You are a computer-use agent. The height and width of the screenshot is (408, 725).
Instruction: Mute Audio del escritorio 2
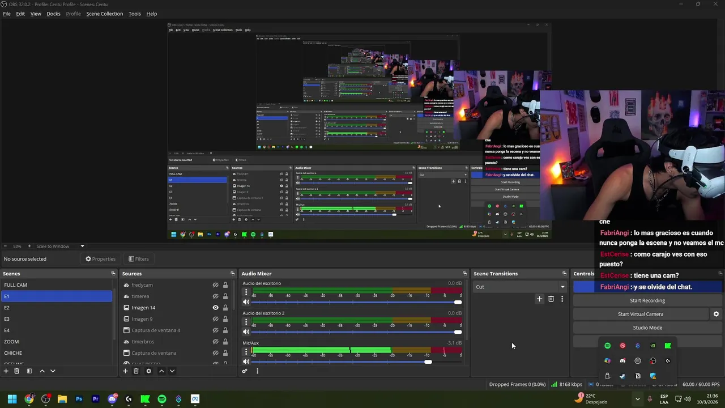tap(246, 332)
